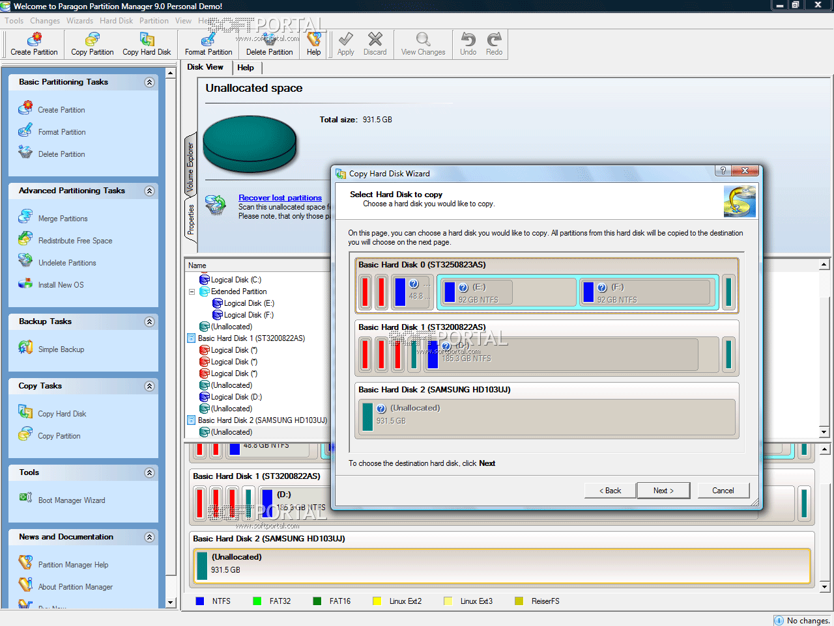This screenshot has height=626, width=834.
Task: Click the Recover lost partitions link
Action: coord(280,198)
